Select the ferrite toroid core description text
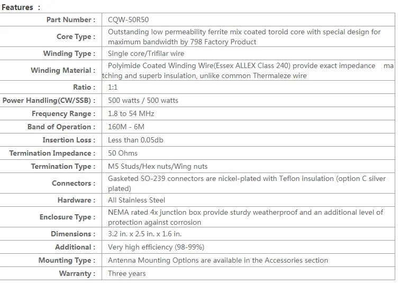 [x=244, y=36]
